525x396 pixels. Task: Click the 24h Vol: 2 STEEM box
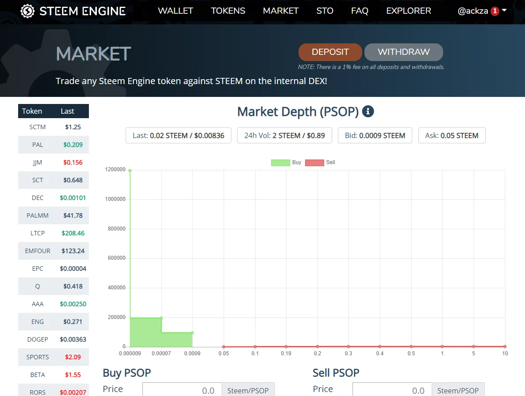284,135
